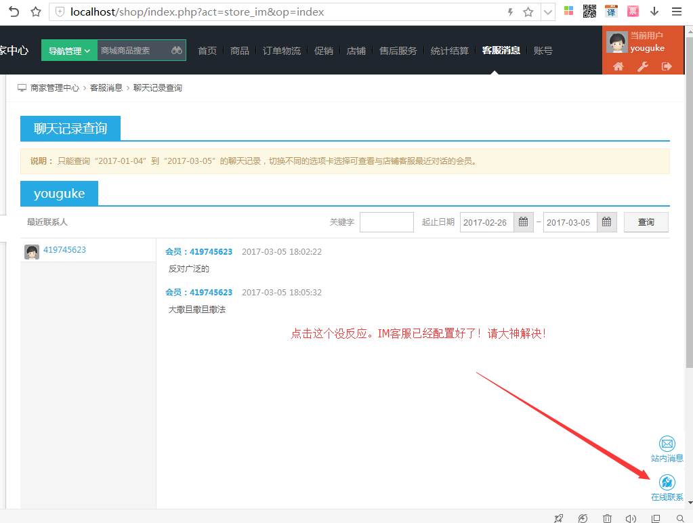Screen dimensions: 693x523
Task: Switch to the youguke tab
Action: click(x=59, y=193)
